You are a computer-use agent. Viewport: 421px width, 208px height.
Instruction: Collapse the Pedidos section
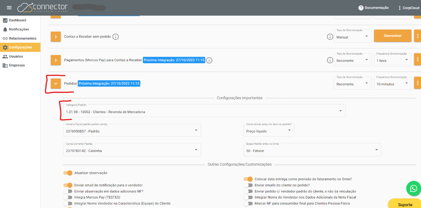pyautogui.click(x=56, y=84)
